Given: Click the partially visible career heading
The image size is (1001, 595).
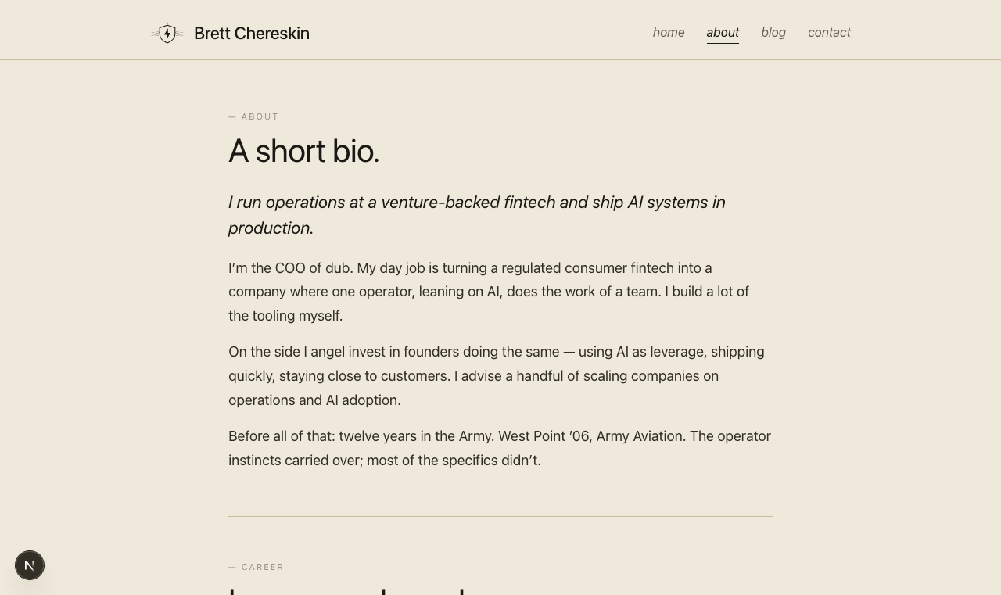Looking at the screenshot, I should (344, 590).
